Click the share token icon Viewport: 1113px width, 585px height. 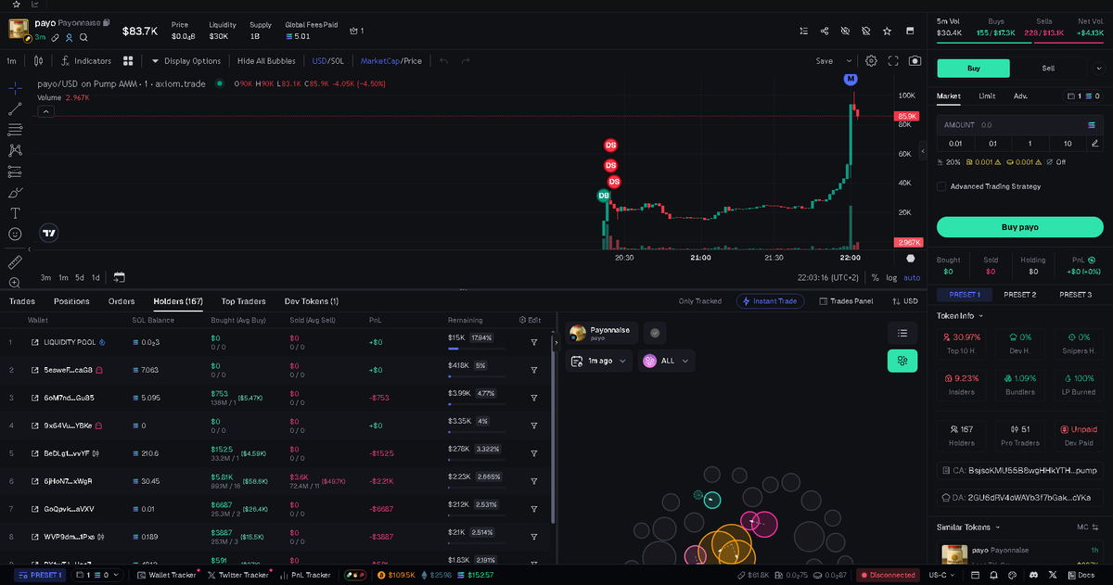tap(825, 31)
